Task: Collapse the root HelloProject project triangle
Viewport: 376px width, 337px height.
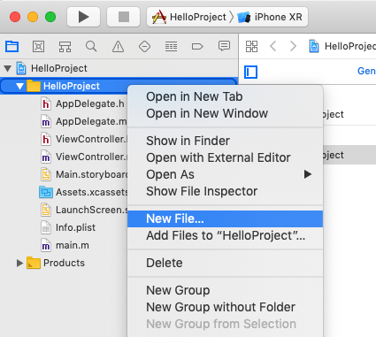Action: coord(7,69)
